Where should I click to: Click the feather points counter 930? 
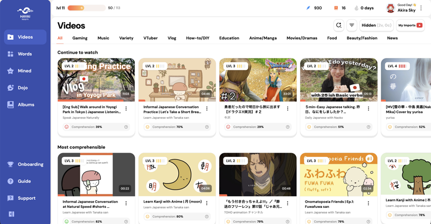point(314,8)
